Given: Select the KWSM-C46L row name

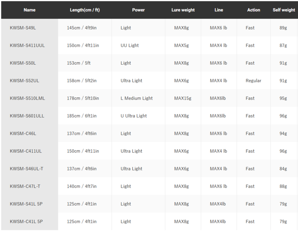Looking at the screenshot, I should click(23, 133).
